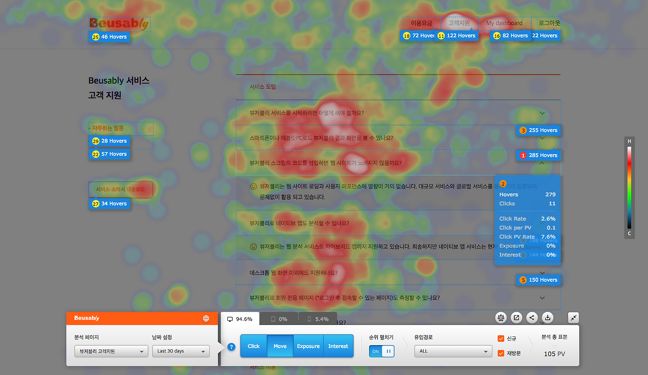Click the globe language icon in the orange header

coord(206,318)
